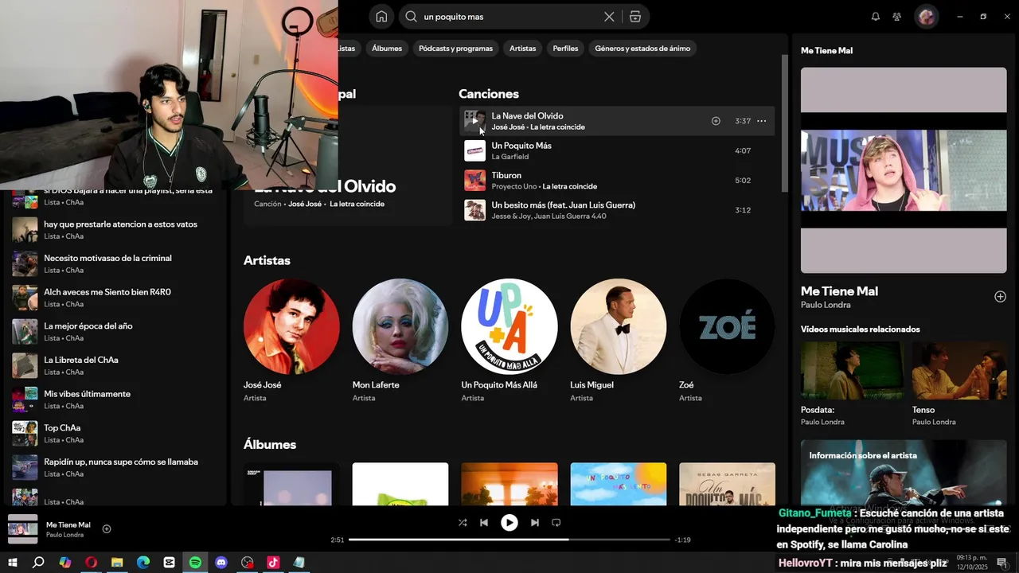Open the Posdata: related music video
Viewport: 1019px width, 573px height.
tap(852, 384)
